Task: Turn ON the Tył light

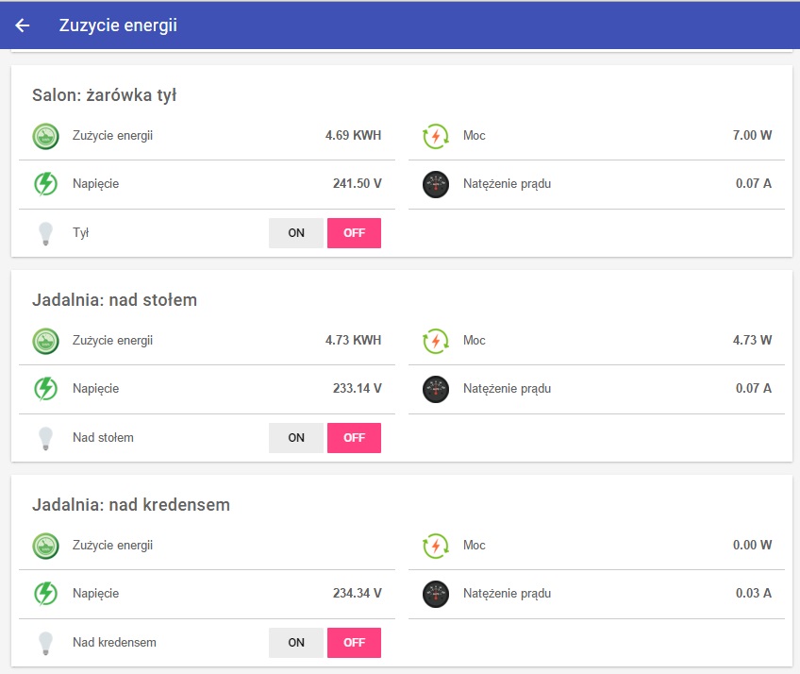Action: point(296,233)
